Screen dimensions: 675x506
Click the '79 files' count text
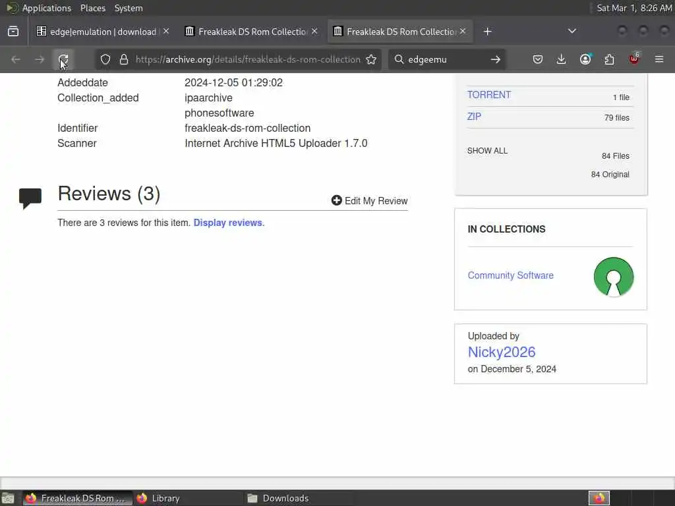click(616, 117)
